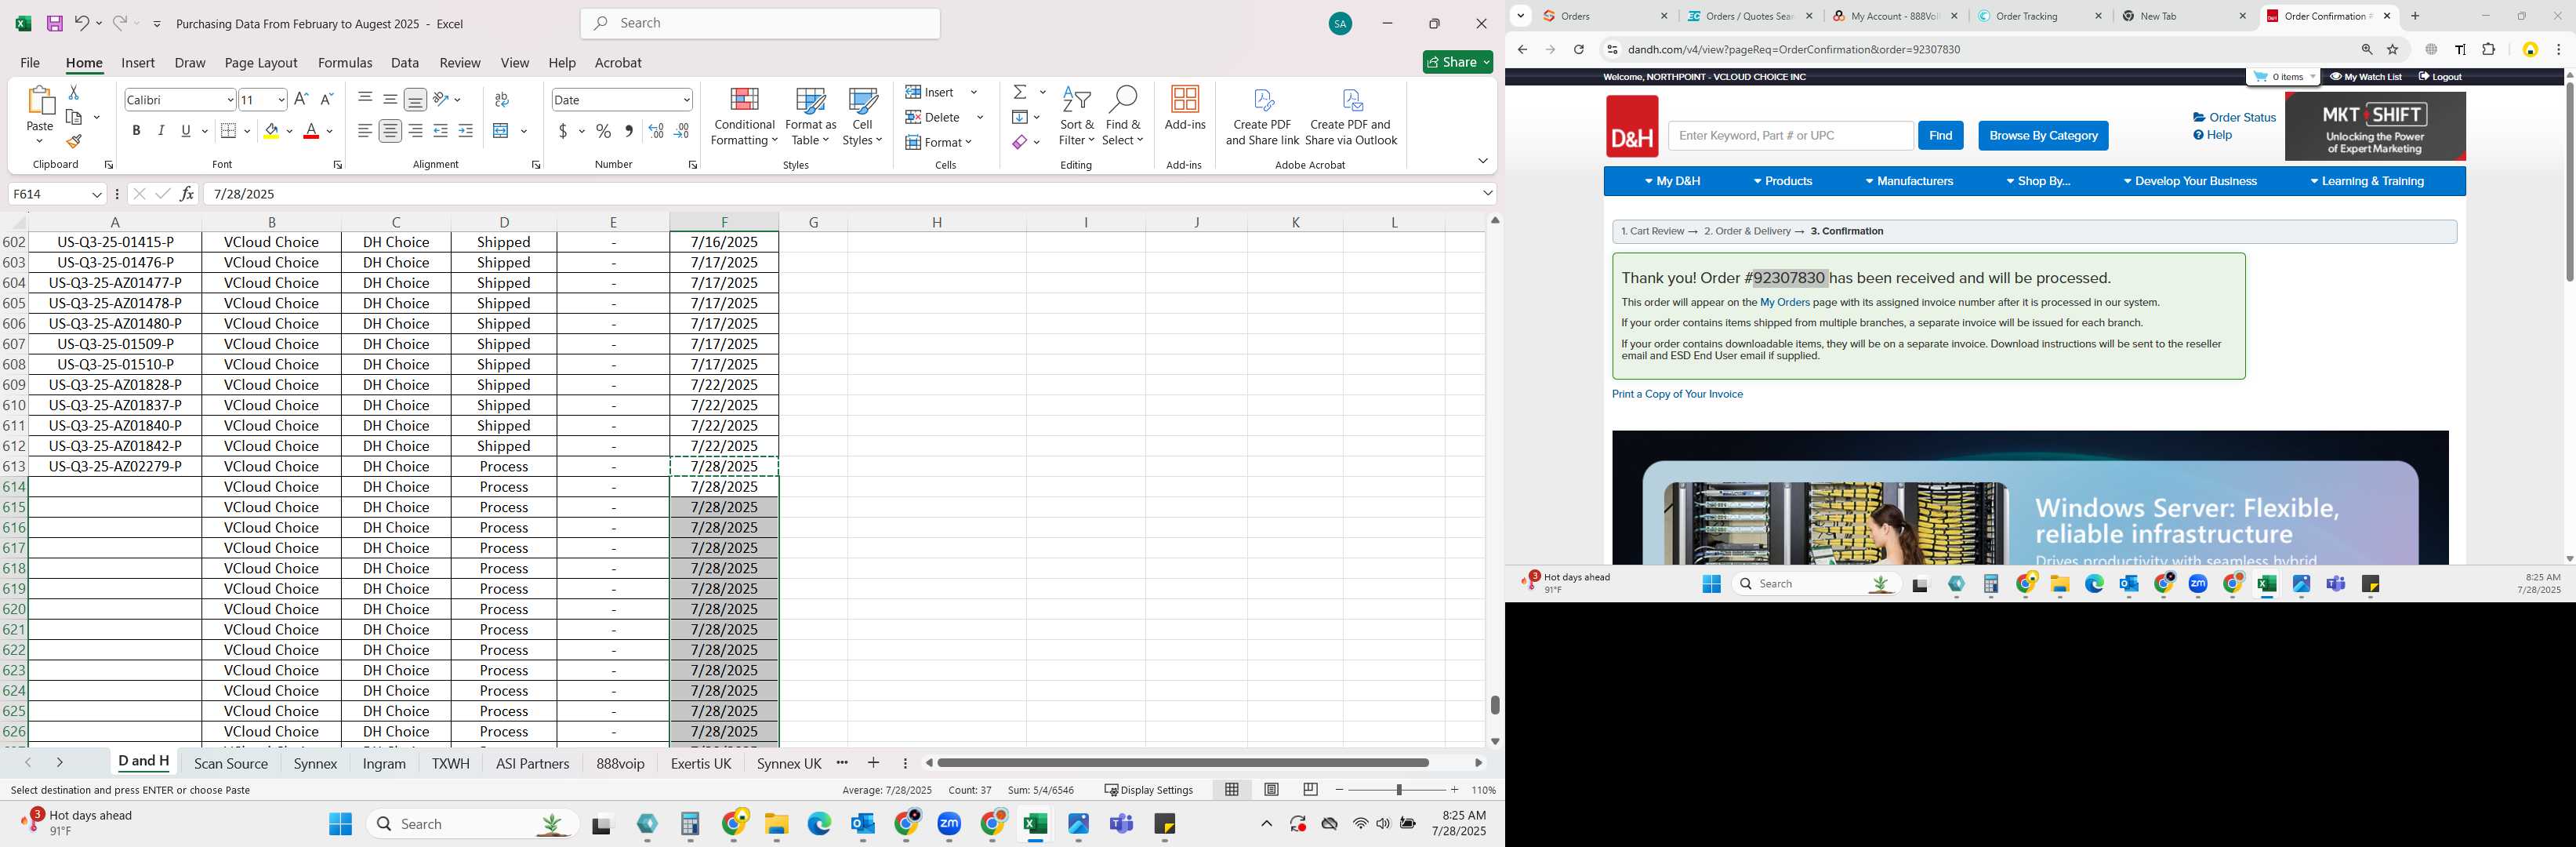This screenshot has height=847, width=2576.
Task: Click the D&H keyword search field
Action: click(1790, 135)
